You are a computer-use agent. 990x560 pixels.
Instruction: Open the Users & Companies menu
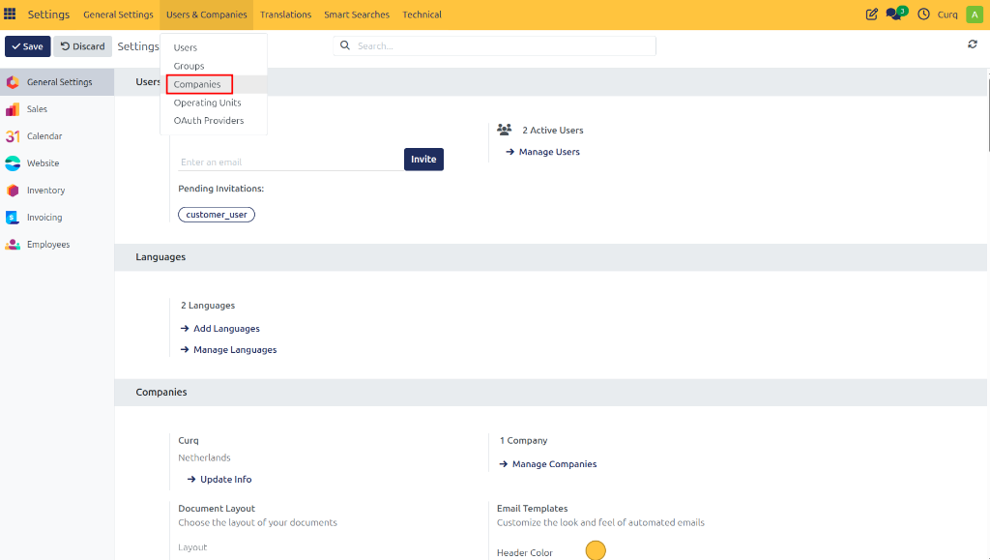[x=207, y=15]
